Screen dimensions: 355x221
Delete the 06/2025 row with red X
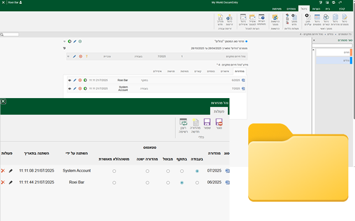coord(3,182)
